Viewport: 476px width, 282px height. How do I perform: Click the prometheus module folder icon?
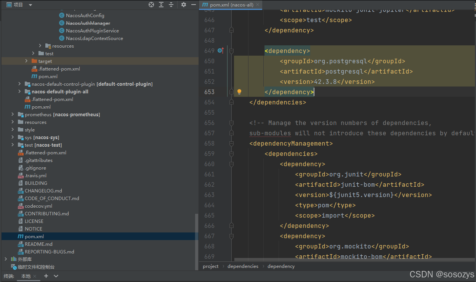(x=21, y=114)
